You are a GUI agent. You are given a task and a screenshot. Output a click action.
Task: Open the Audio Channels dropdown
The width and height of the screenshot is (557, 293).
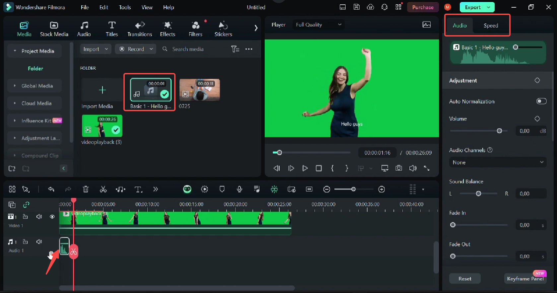point(498,162)
